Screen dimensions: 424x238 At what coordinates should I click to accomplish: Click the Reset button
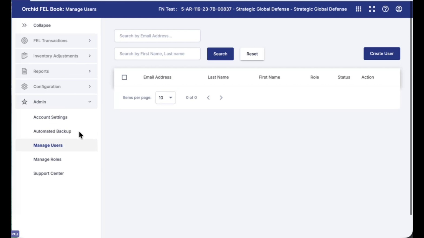click(252, 54)
